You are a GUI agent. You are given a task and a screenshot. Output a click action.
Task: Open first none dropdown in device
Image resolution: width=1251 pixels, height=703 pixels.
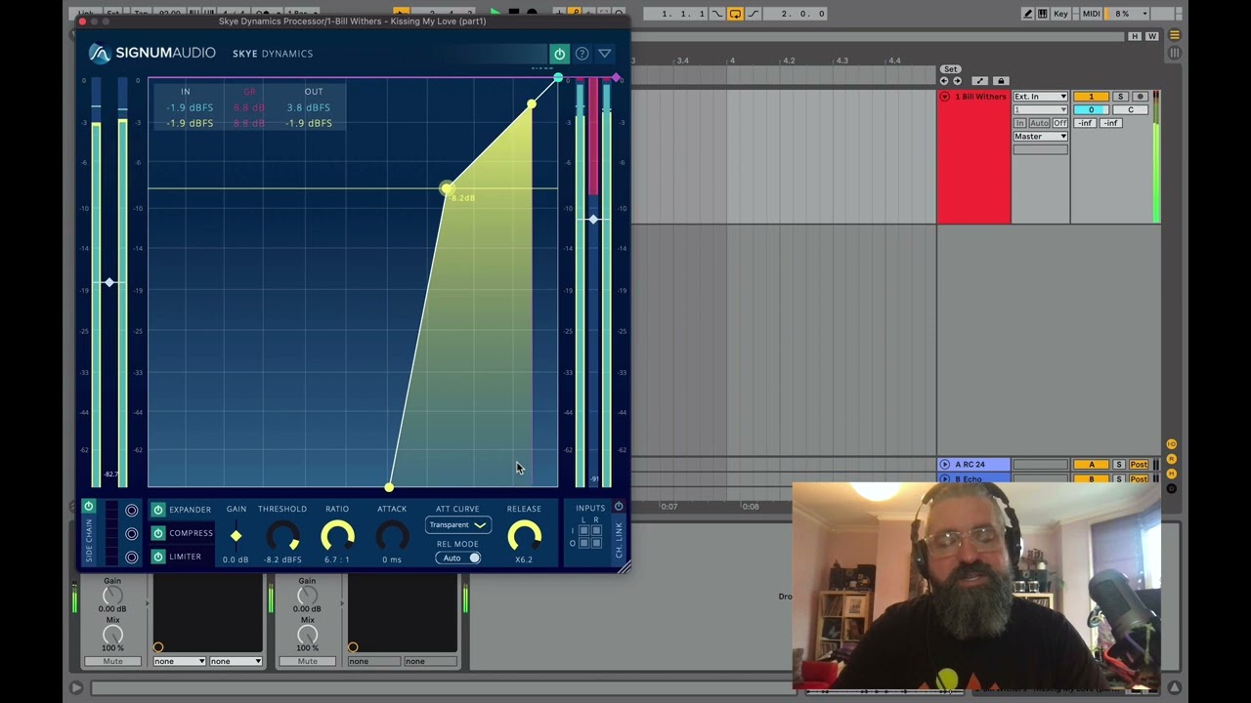pyautogui.click(x=180, y=661)
